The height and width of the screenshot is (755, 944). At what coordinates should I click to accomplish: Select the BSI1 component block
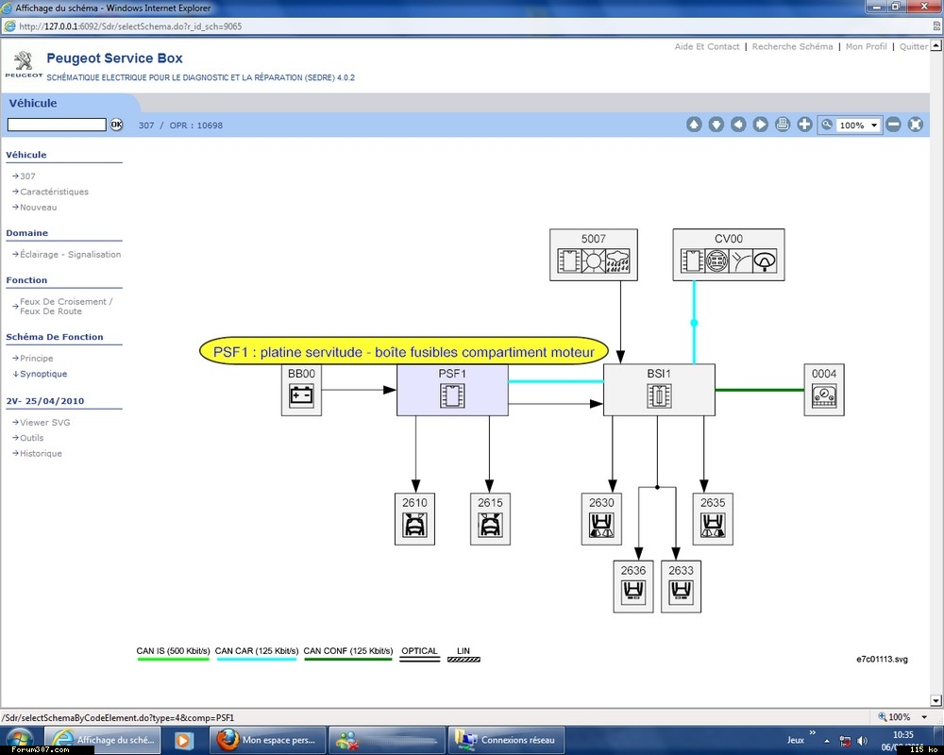[658, 390]
